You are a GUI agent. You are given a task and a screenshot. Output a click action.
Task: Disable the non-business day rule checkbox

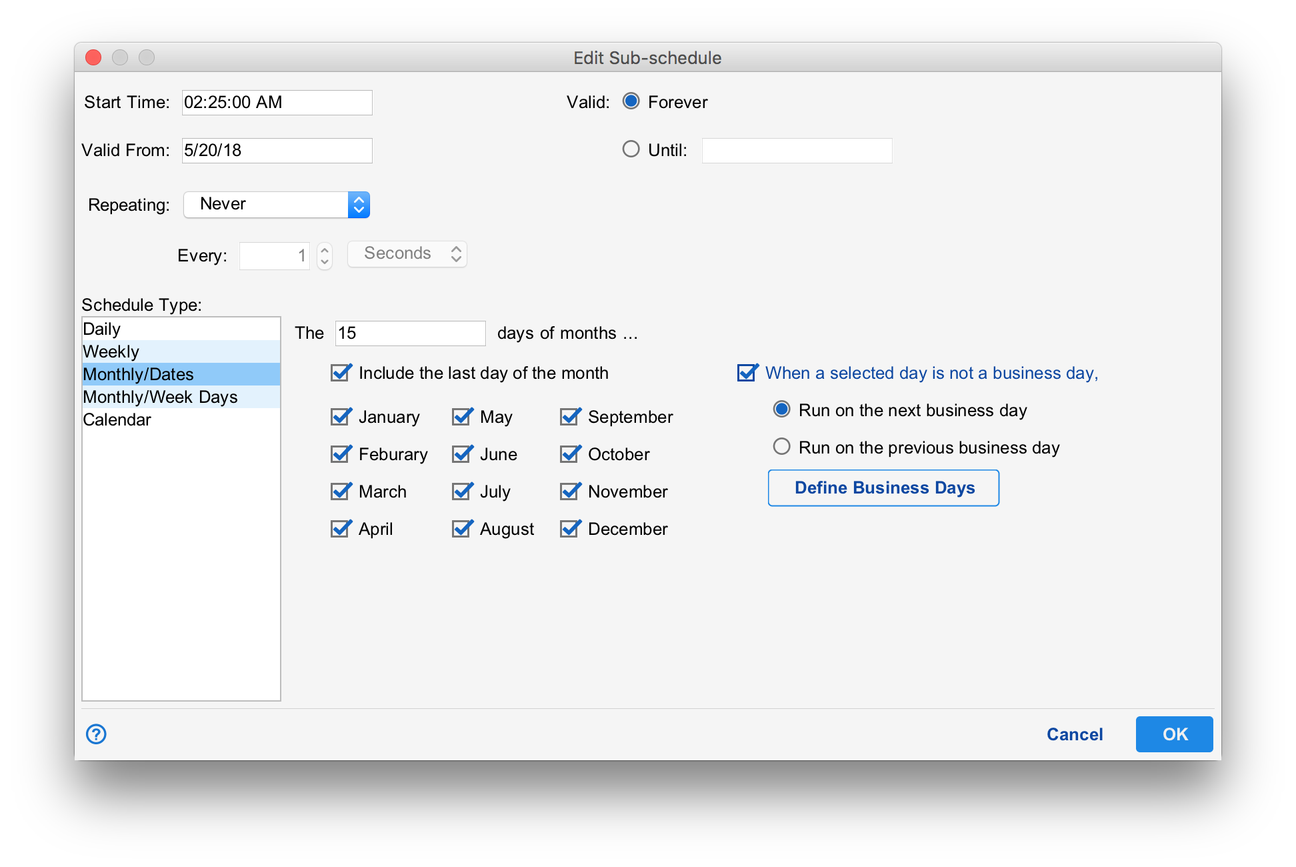747,373
